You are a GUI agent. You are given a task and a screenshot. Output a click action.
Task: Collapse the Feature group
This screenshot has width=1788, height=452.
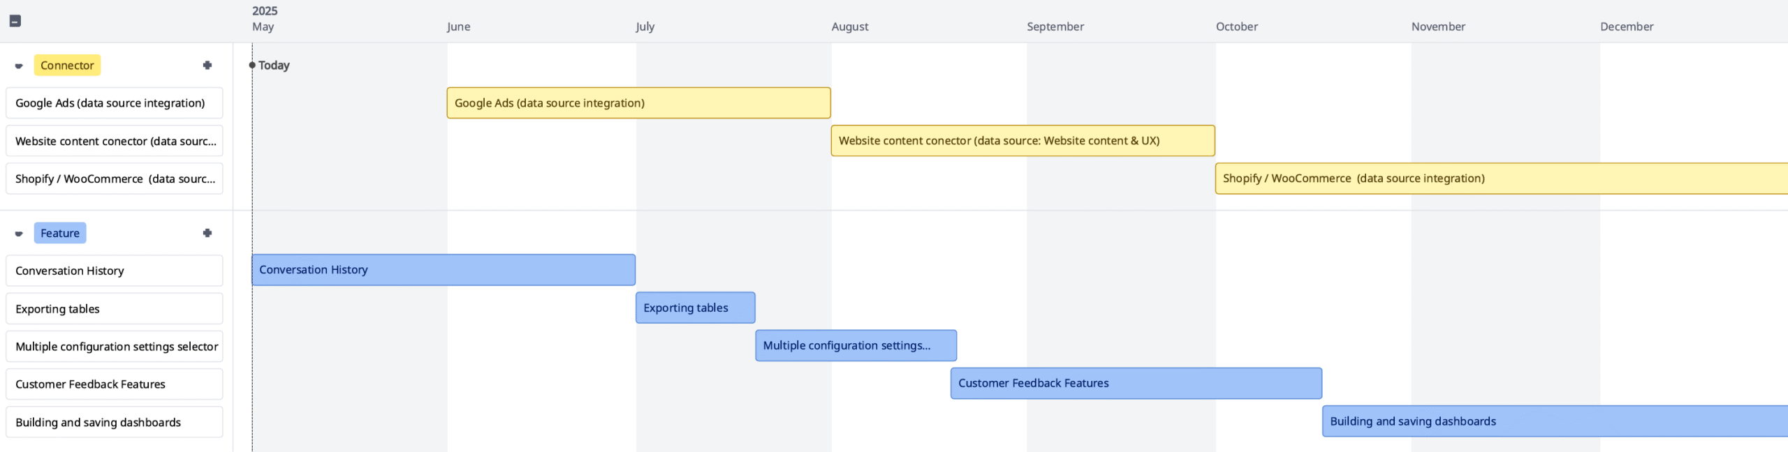pos(19,234)
